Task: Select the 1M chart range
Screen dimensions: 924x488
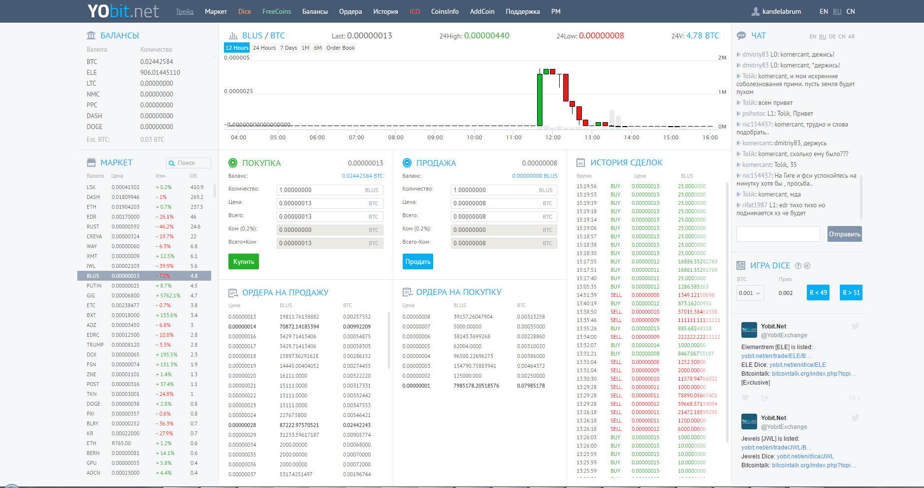Action: [x=306, y=48]
